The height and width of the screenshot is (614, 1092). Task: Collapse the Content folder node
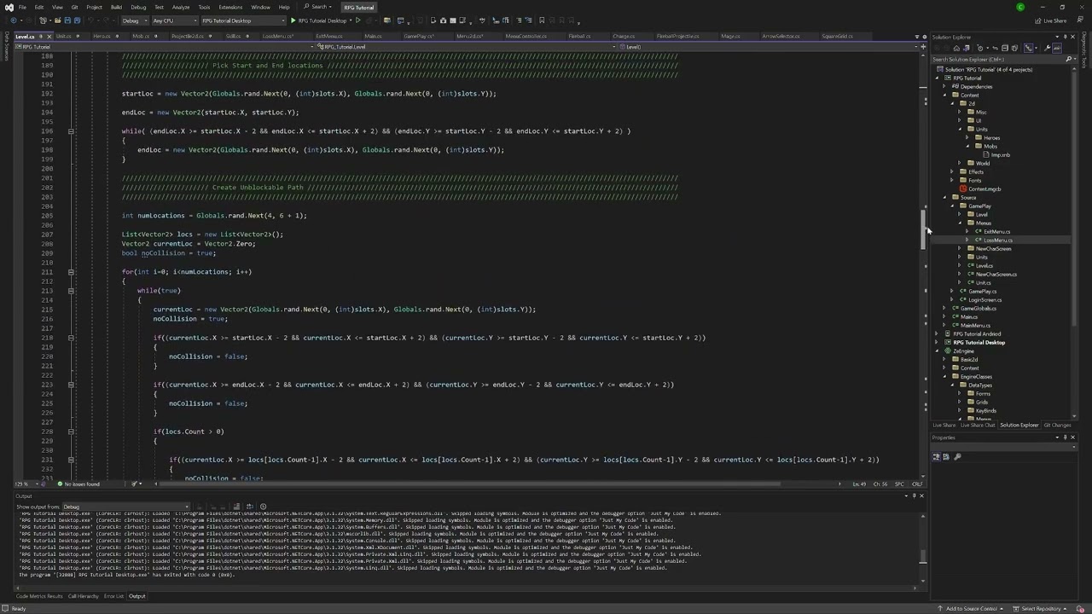point(944,96)
